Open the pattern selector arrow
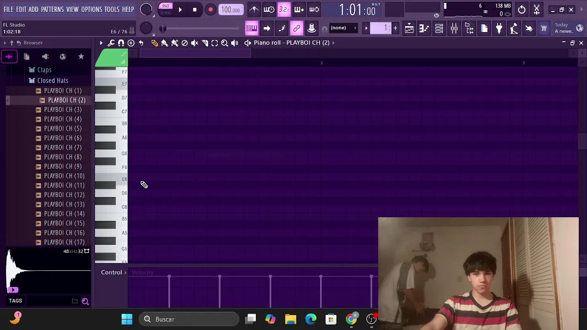 [366, 28]
